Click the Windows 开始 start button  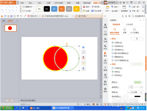(7, 108)
